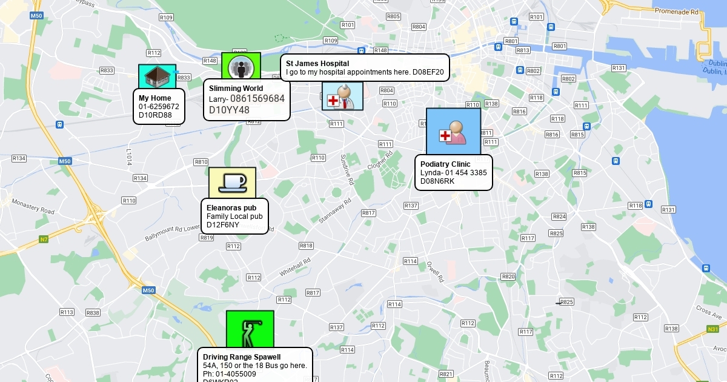Select the Driving Range Spawell info box
The image size is (727, 382).
[255, 365]
